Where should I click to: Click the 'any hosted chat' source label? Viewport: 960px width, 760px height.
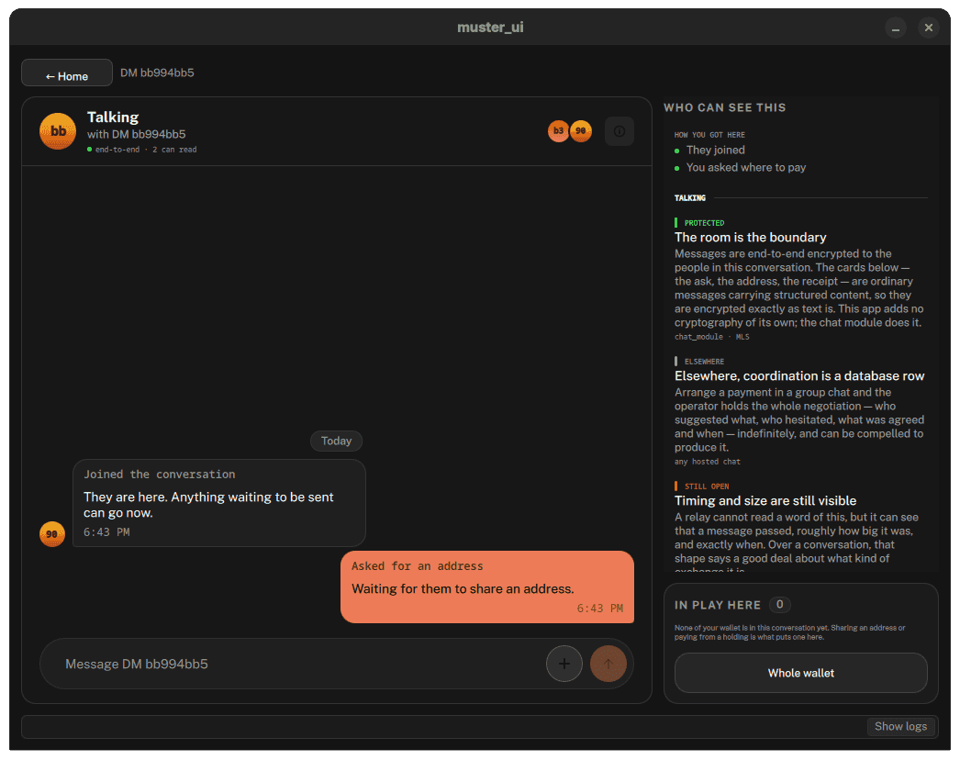click(707, 462)
